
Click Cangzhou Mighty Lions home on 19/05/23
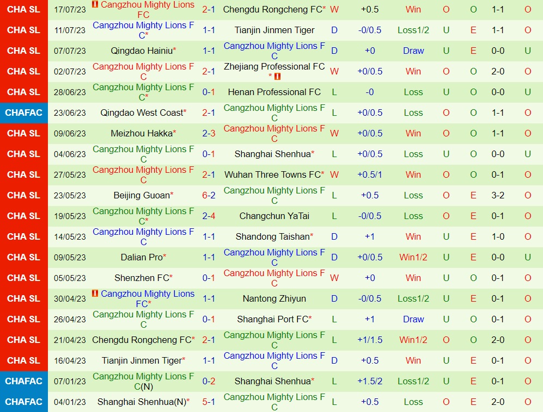coord(143,216)
